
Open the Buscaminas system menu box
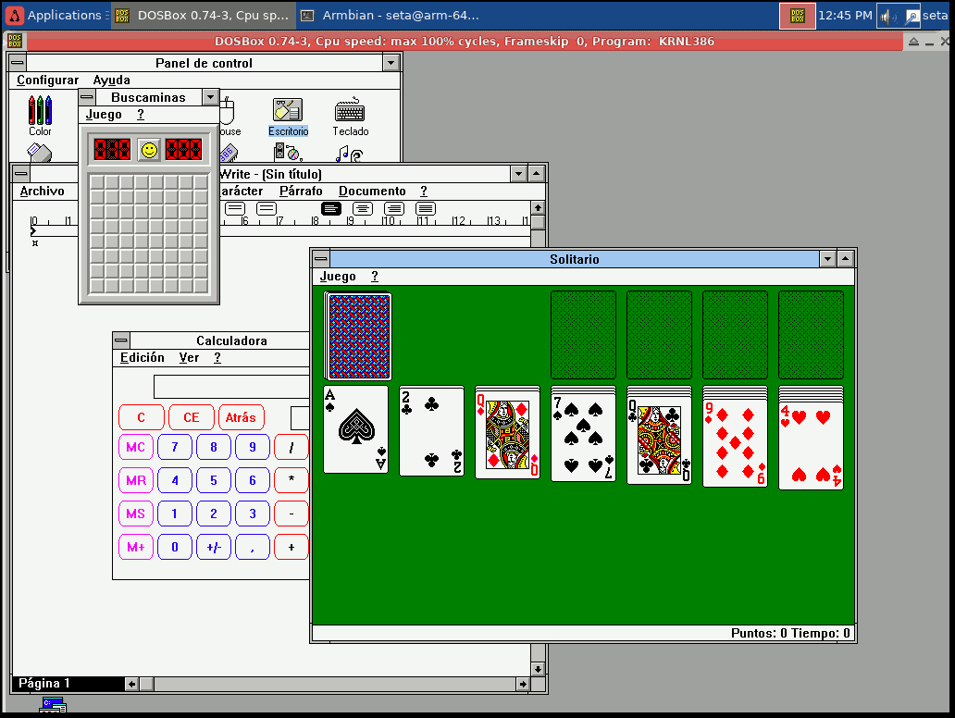pyautogui.click(x=87, y=97)
